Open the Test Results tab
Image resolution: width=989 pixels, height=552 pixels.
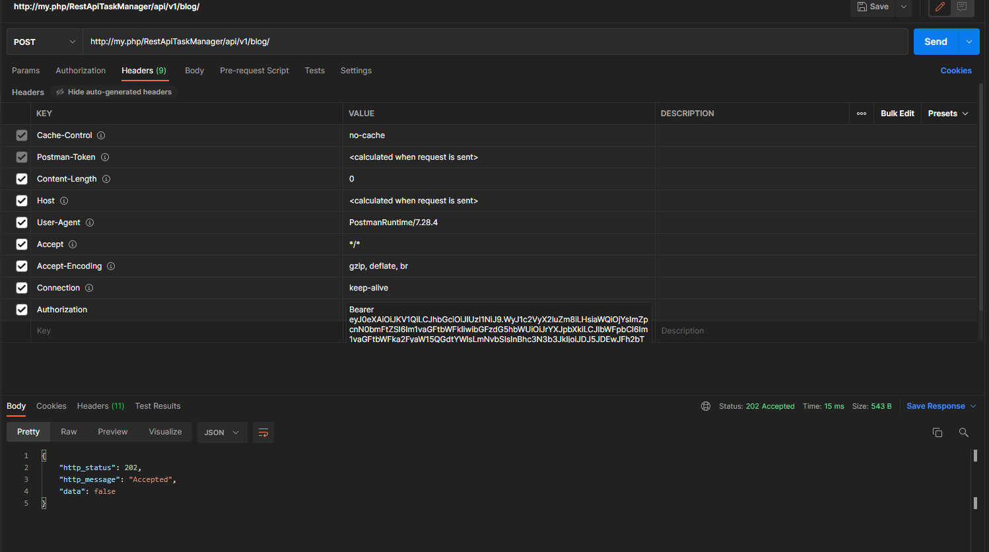(x=158, y=406)
